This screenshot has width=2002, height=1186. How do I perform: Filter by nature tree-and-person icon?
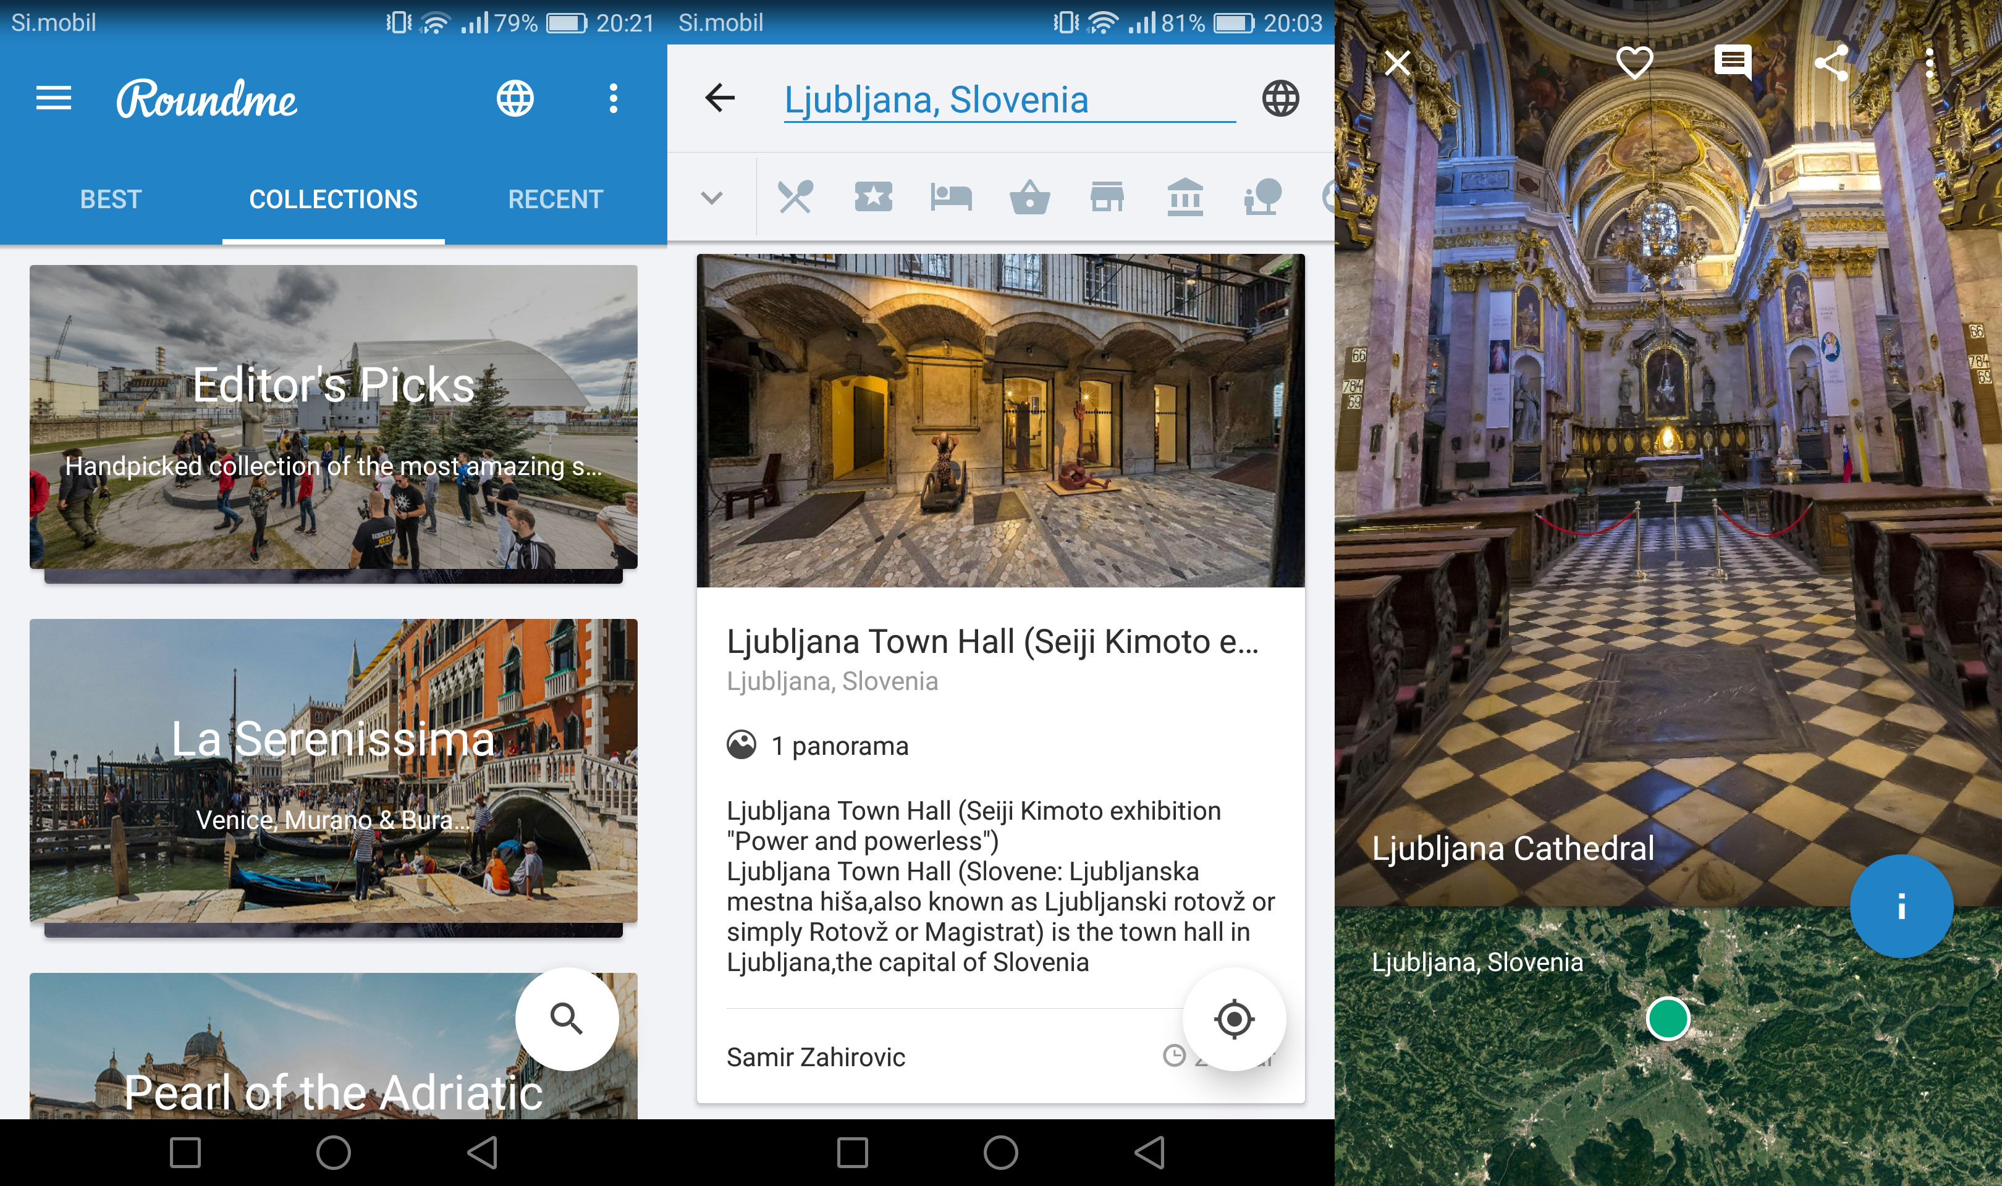1263,196
